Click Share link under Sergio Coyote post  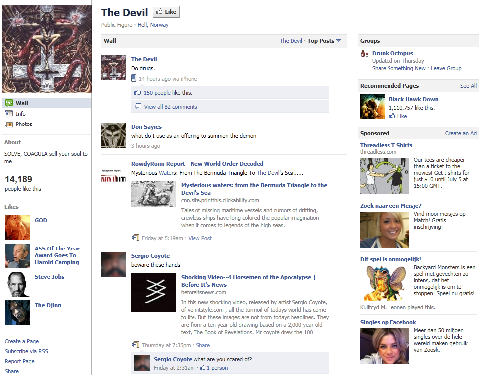coord(202,345)
